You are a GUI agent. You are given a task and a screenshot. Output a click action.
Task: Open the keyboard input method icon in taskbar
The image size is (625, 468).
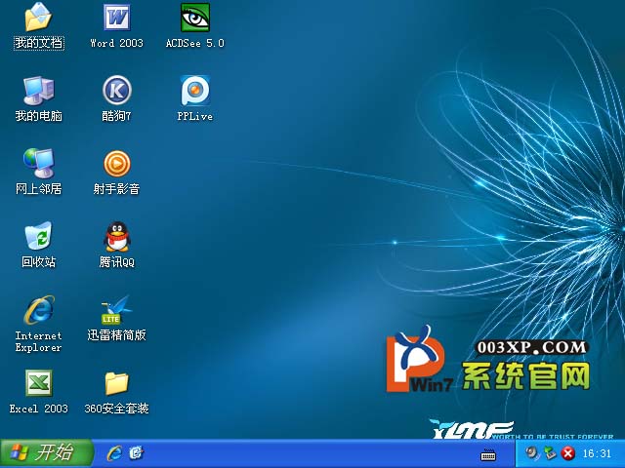488,454
